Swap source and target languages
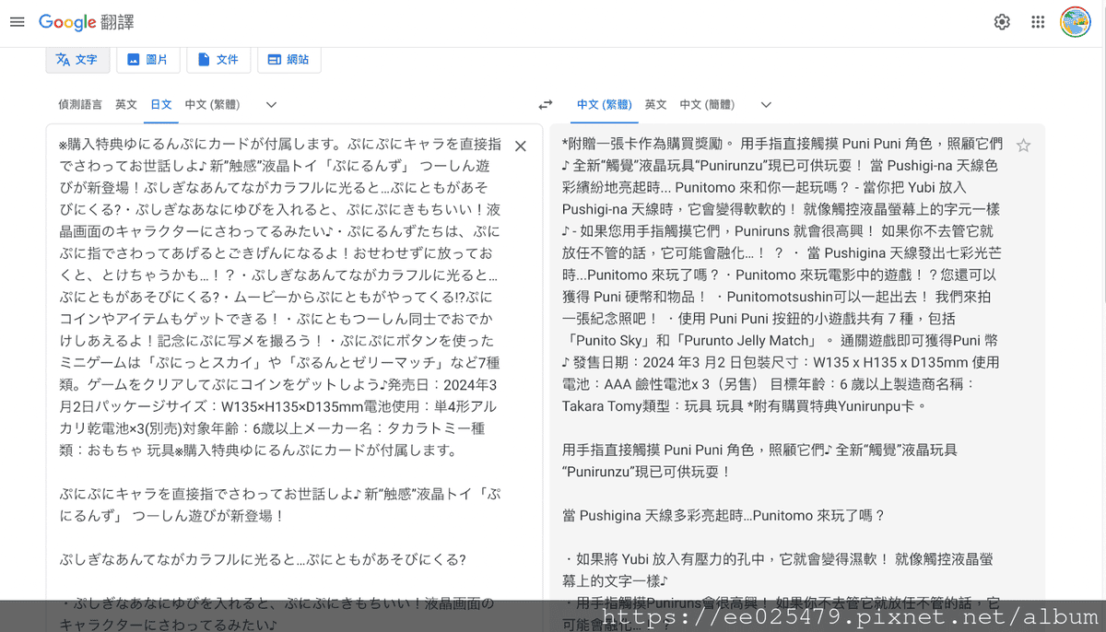Screen dimensions: 1106x632 (x=546, y=105)
